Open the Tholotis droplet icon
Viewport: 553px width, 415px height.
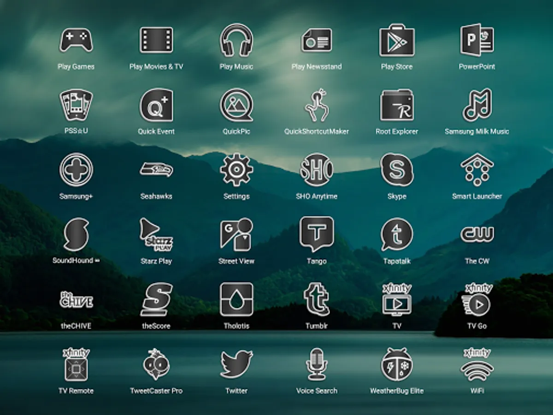(x=236, y=300)
